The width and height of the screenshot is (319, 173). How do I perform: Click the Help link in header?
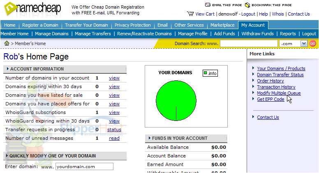click(264, 14)
